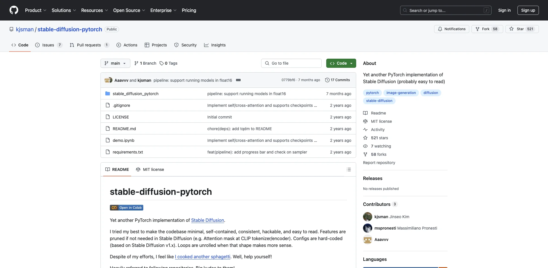
Task: Click the Open in Colab badge
Action: click(x=126, y=208)
